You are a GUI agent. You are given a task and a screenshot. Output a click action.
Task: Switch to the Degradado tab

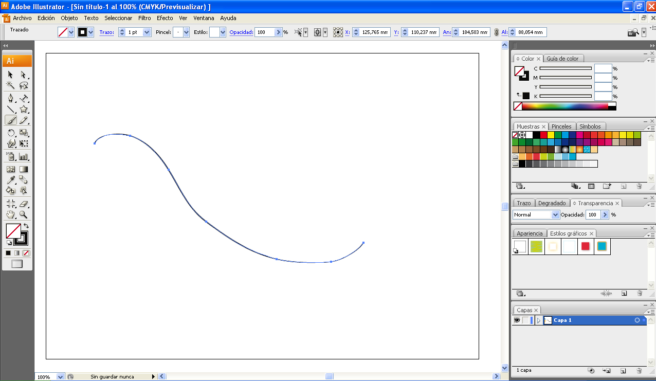(x=552, y=203)
